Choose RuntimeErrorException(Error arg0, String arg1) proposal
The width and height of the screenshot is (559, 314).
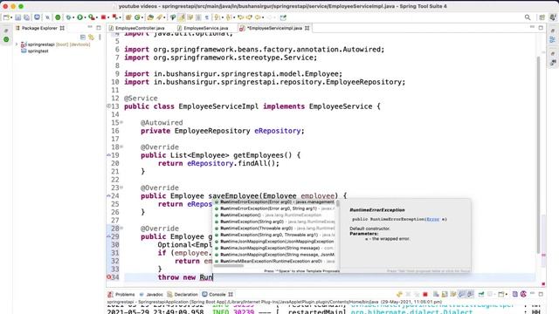[274, 208]
